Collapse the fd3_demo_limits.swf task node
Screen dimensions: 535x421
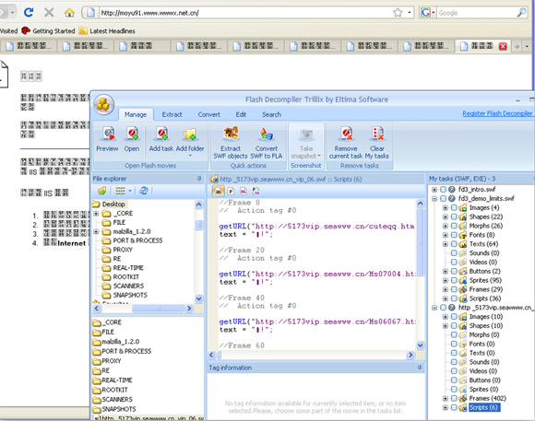[434, 199]
